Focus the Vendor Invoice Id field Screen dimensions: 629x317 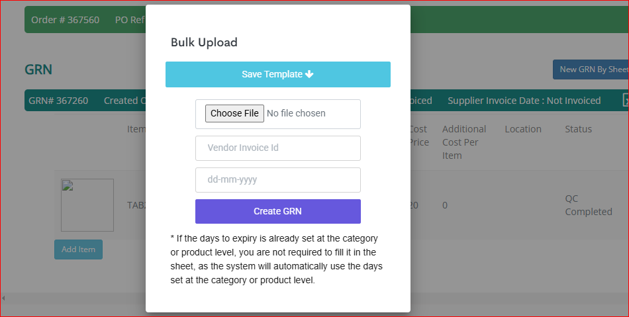(x=278, y=148)
